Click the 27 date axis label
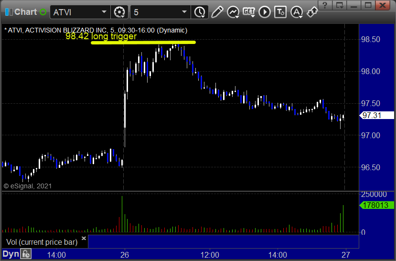This screenshot has width=396, height=261. click(x=345, y=255)
